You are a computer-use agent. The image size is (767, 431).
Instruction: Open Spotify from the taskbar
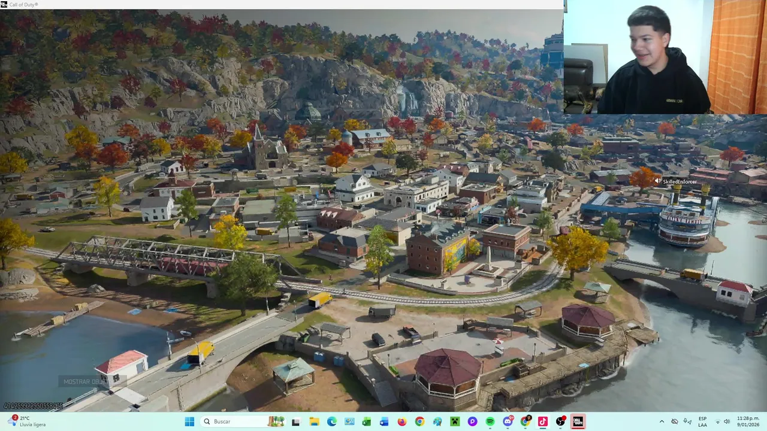pyautogui.click(x=490, y=421)
